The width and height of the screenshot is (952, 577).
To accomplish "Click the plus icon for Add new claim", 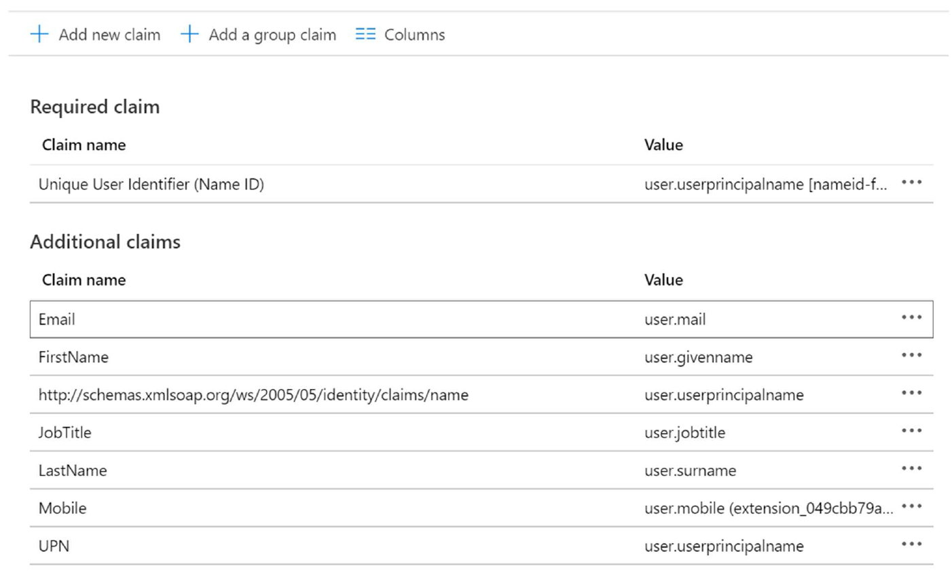I will [39, 34].
